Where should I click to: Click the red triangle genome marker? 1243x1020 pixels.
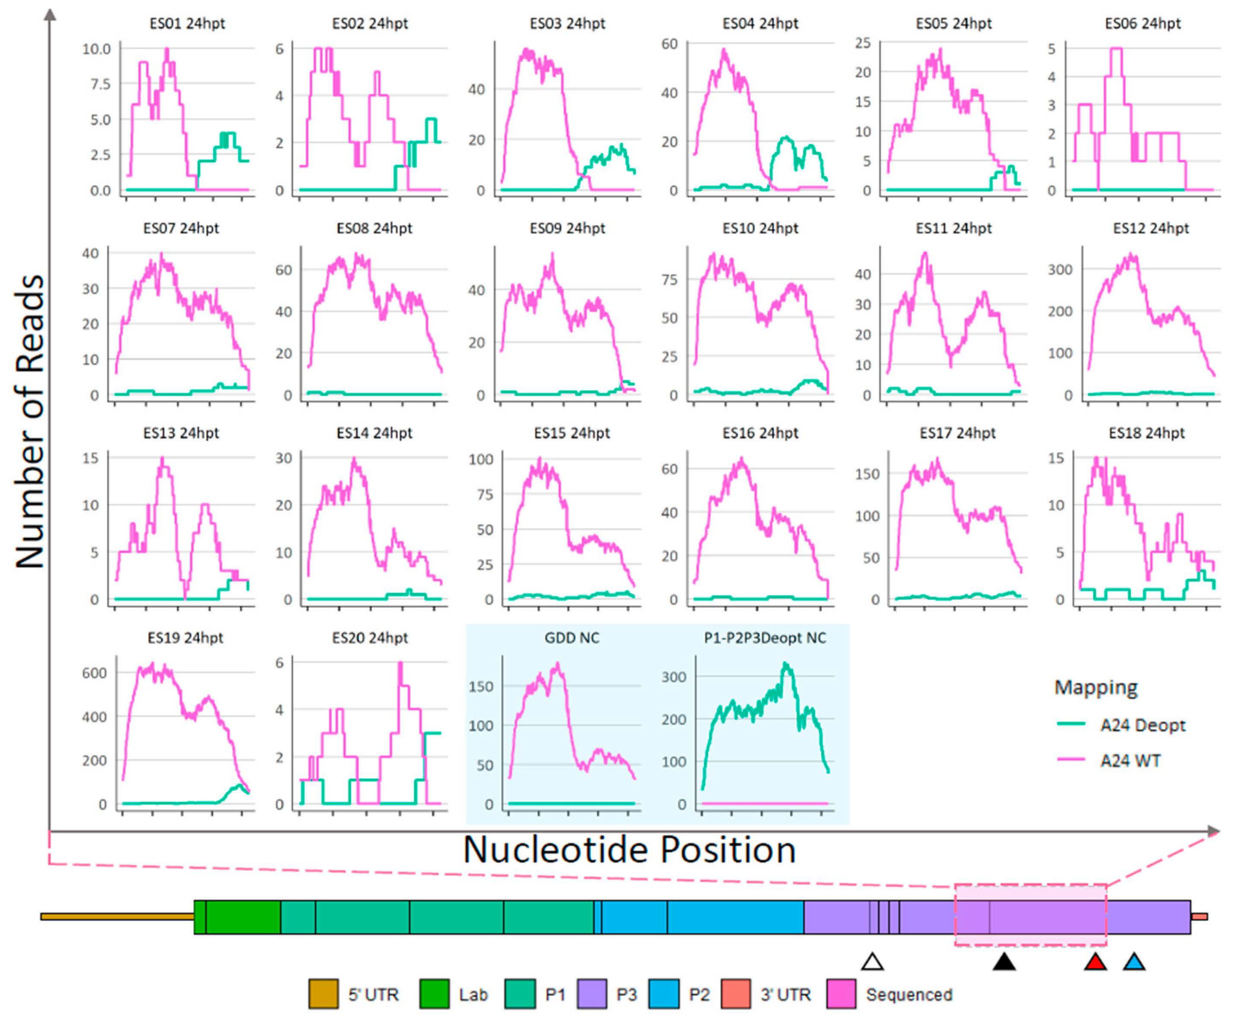click(x=1095, y=962)
